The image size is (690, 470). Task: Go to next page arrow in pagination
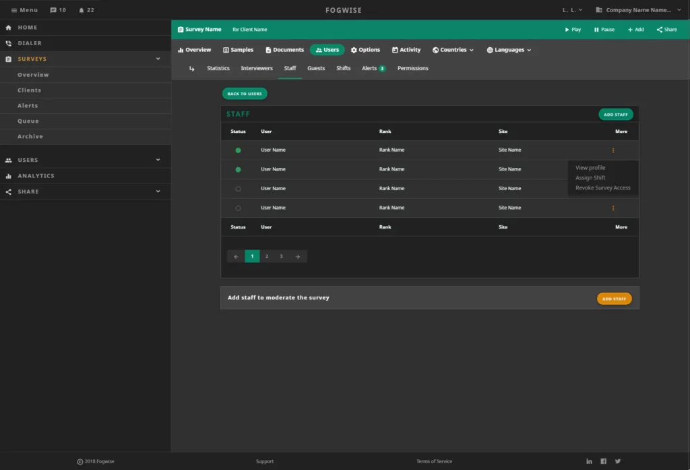pos(298,256)
